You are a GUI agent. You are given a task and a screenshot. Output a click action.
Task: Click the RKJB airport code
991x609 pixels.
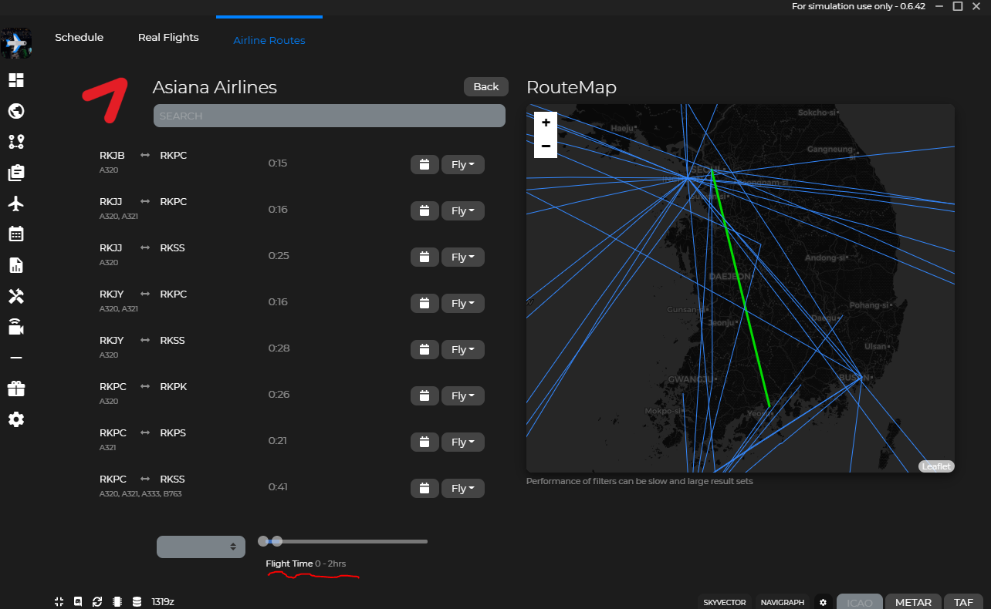(112, 155)
